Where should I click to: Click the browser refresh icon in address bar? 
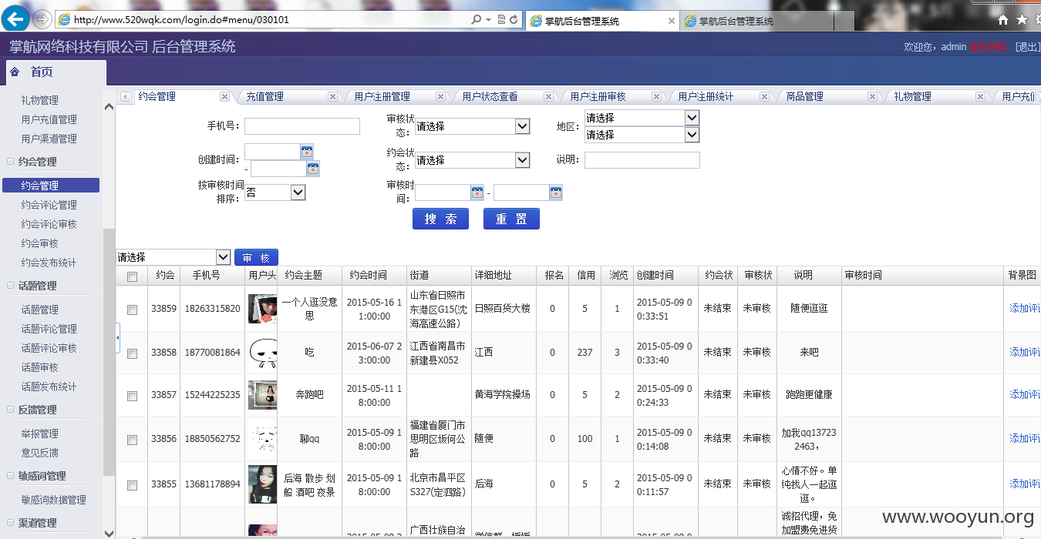514,19
